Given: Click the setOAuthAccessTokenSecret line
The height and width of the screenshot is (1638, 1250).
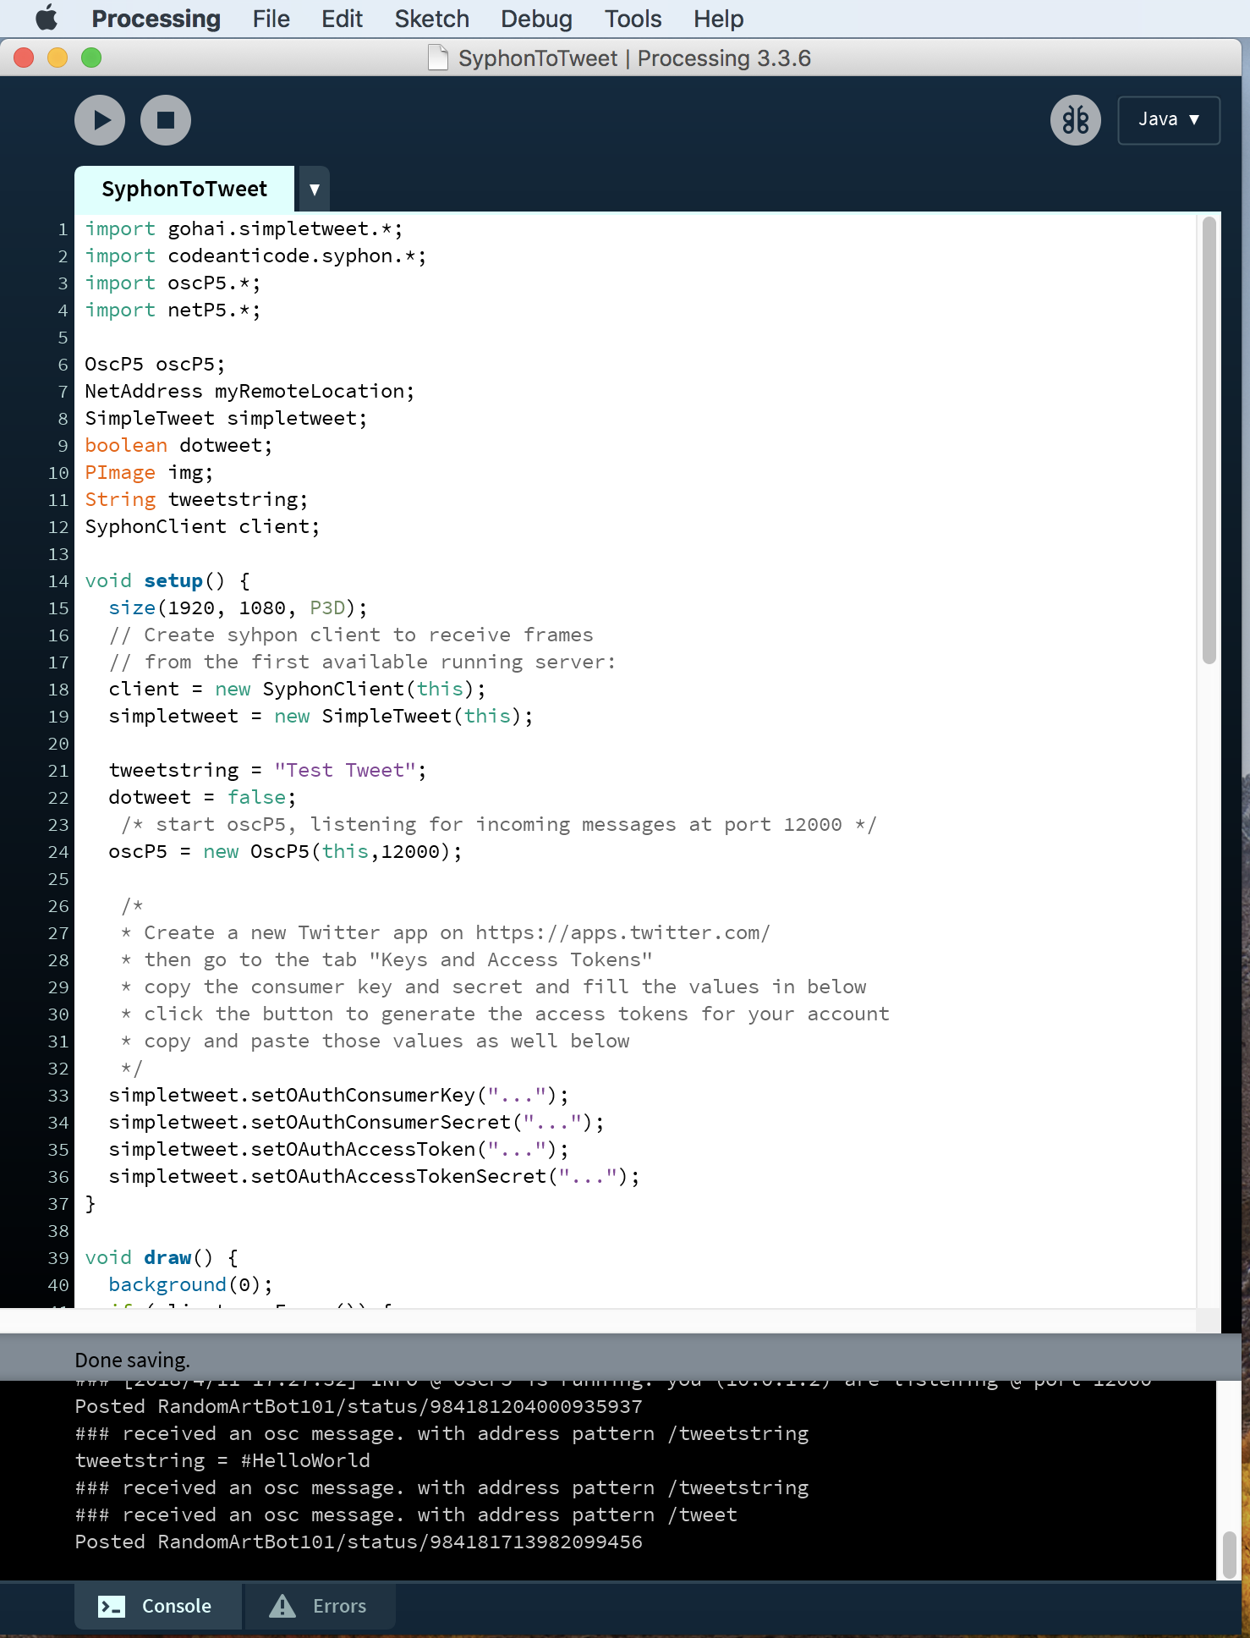Looking at the screenshot, I should point(374,1177).
